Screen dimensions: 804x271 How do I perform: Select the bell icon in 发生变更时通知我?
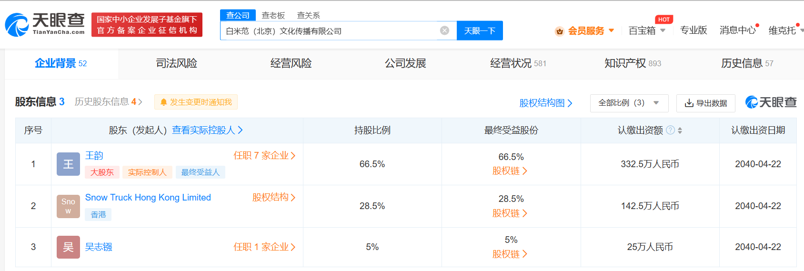pyautogui.click(x=163, y=102)
